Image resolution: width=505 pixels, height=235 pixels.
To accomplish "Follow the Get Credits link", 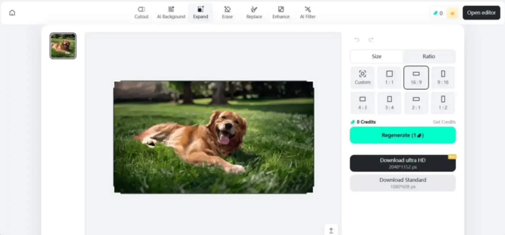I will click(444, 122).
